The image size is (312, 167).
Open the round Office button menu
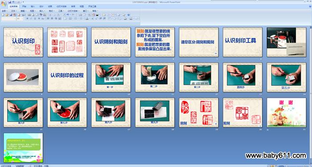4,4
